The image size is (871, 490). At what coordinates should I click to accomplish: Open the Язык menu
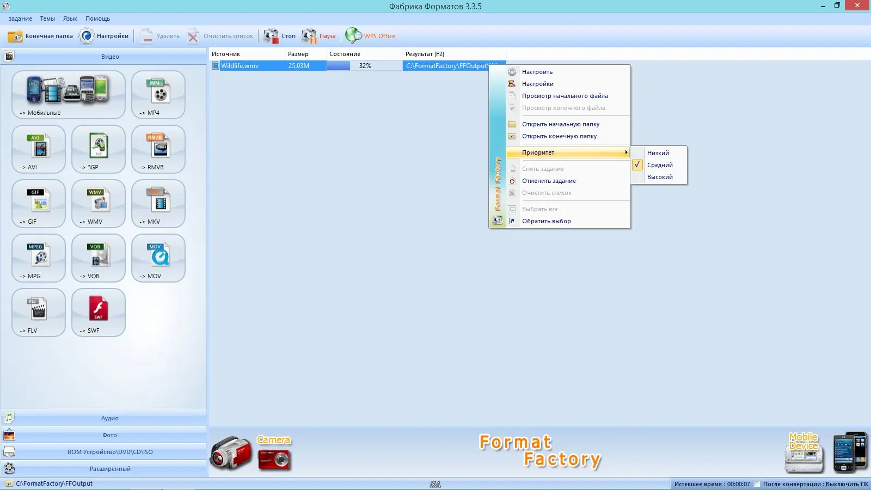pyautogui.click(x=70, y=19)
